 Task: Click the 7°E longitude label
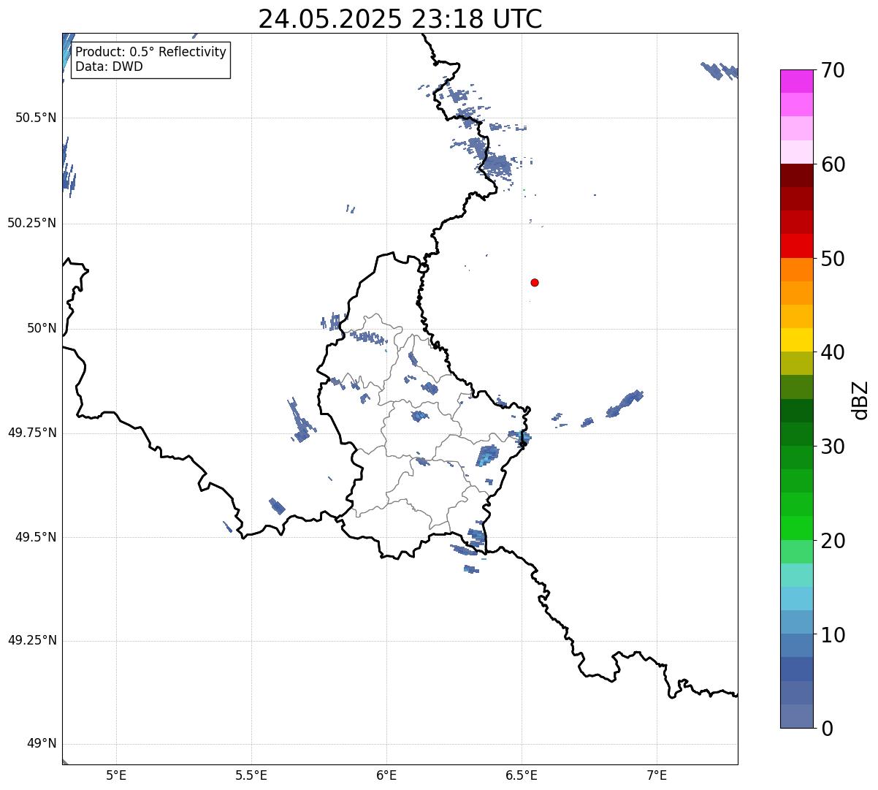tap(657, 775)
